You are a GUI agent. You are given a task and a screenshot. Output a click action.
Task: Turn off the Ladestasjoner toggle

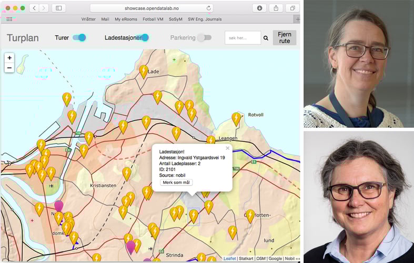(x=142, y=37)
